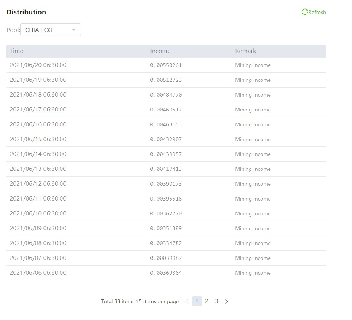Image resolution: width=352 pixels, height=320 pixels.
Task: Select the 2021/06/16 06:30:00 time cell
Action: 38,124
